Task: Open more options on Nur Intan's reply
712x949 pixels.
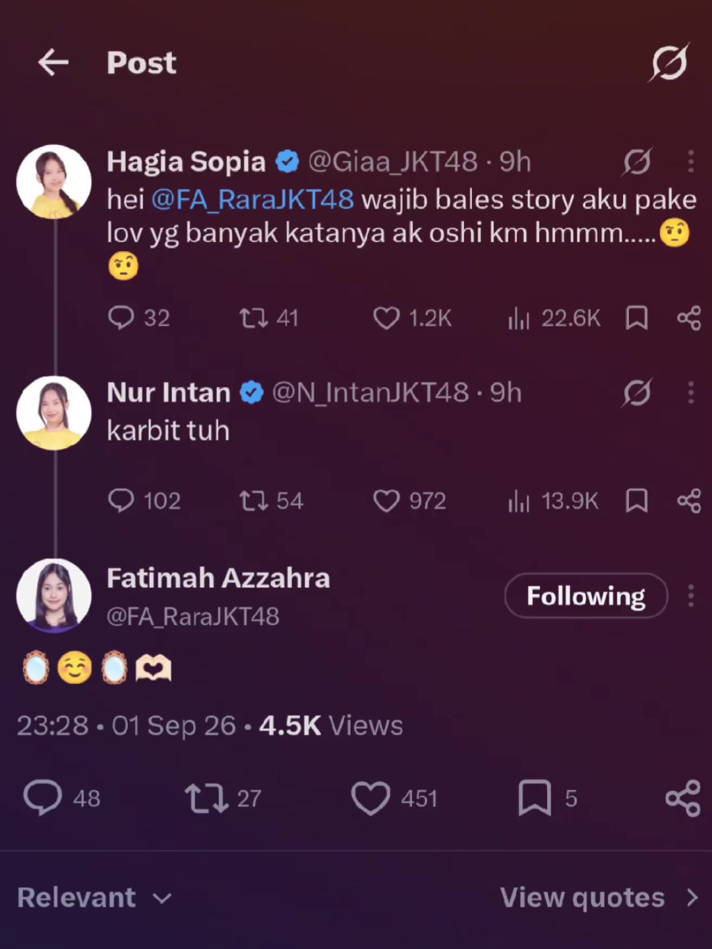Action: pos(690,393)
